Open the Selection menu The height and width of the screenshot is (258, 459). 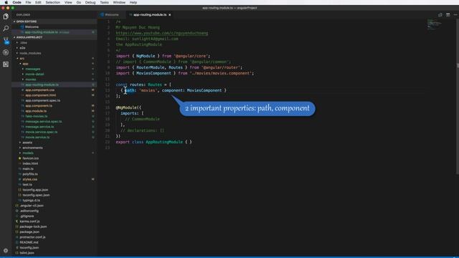coord(52,2)
